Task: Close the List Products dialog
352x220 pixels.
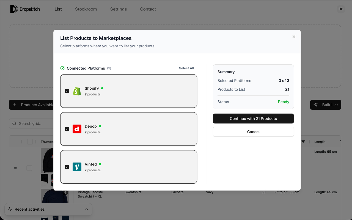Action: (294, 37)
